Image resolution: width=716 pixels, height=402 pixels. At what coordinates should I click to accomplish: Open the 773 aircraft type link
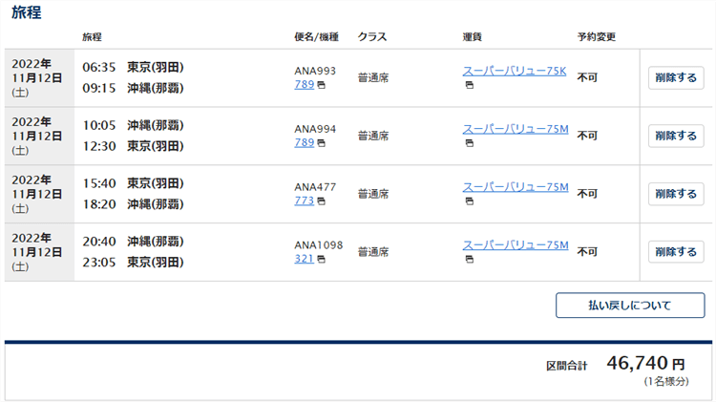pos(305,201)
